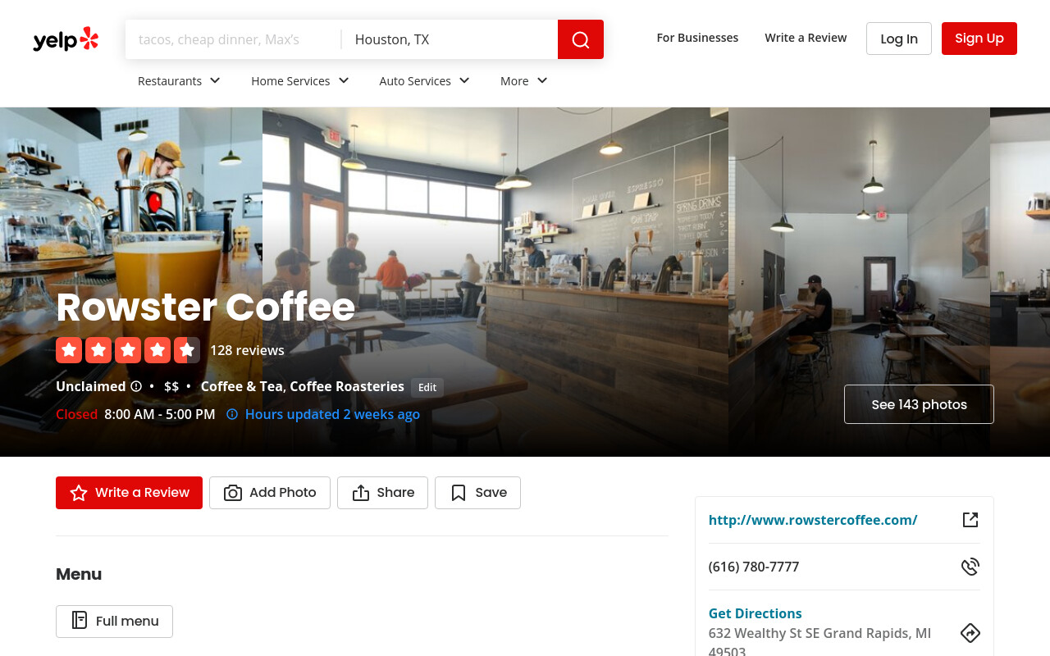Click the Sign Up button

(x=979, y=39)
